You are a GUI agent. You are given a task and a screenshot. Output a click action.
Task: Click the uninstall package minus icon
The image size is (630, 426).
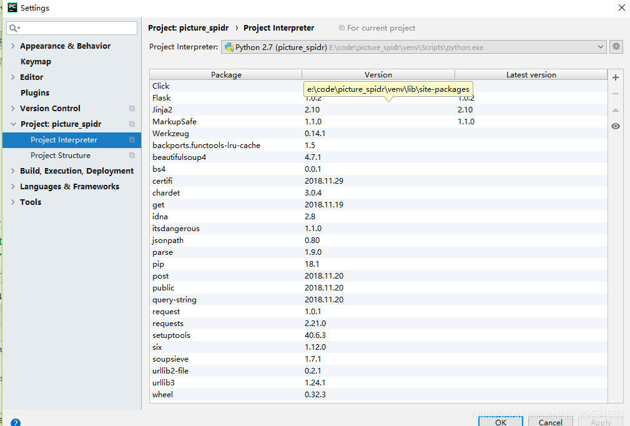(615, 94)
